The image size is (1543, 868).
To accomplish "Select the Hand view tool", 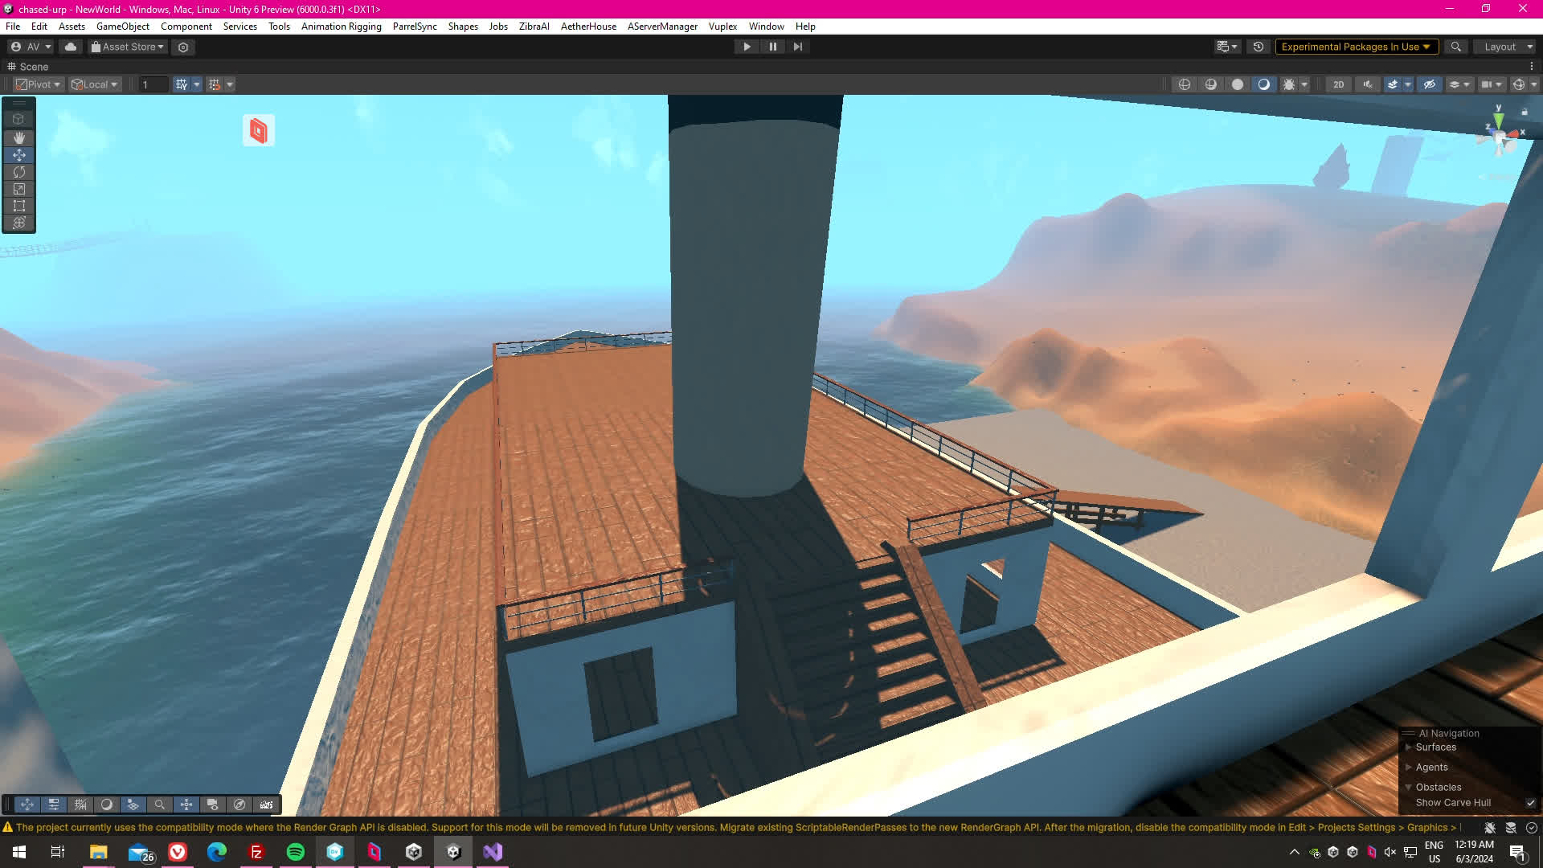I will click(19, 138).
